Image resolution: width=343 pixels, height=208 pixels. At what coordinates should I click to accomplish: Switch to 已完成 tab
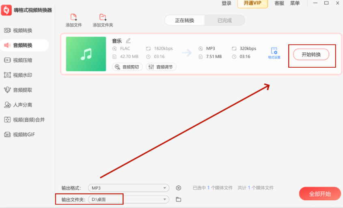coord(224,20)
